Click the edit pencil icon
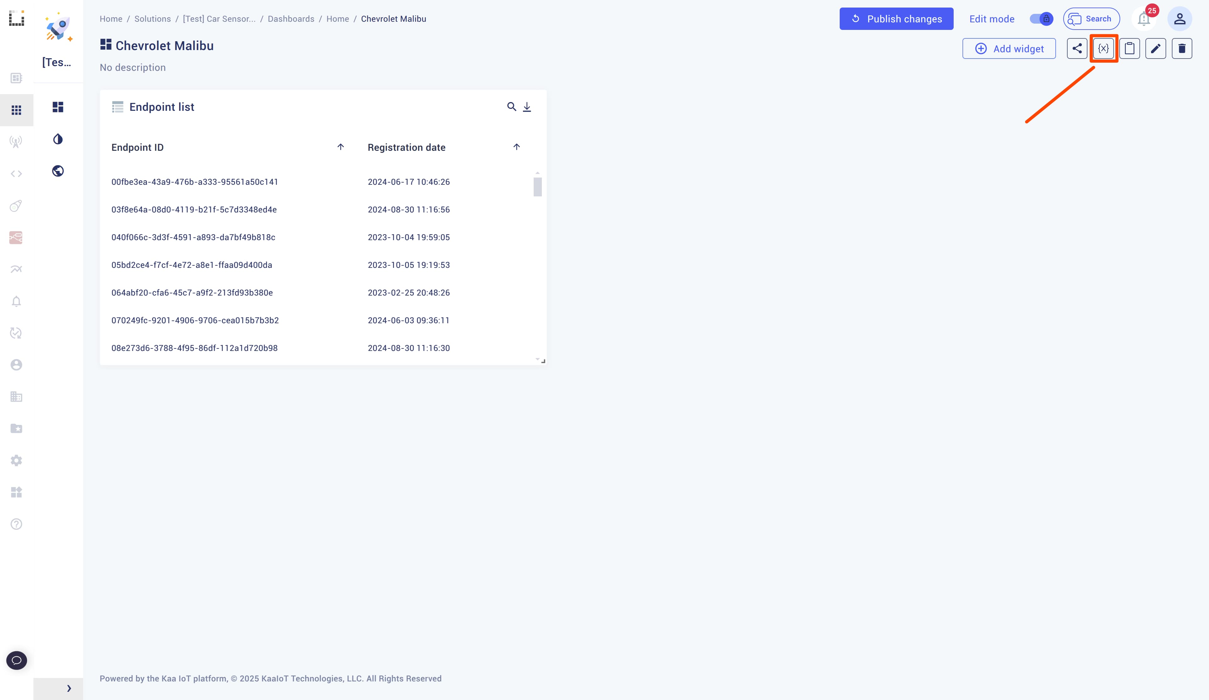Image resolution: width=1209 pixels, height=700 pixels. tap(1156, 48)
